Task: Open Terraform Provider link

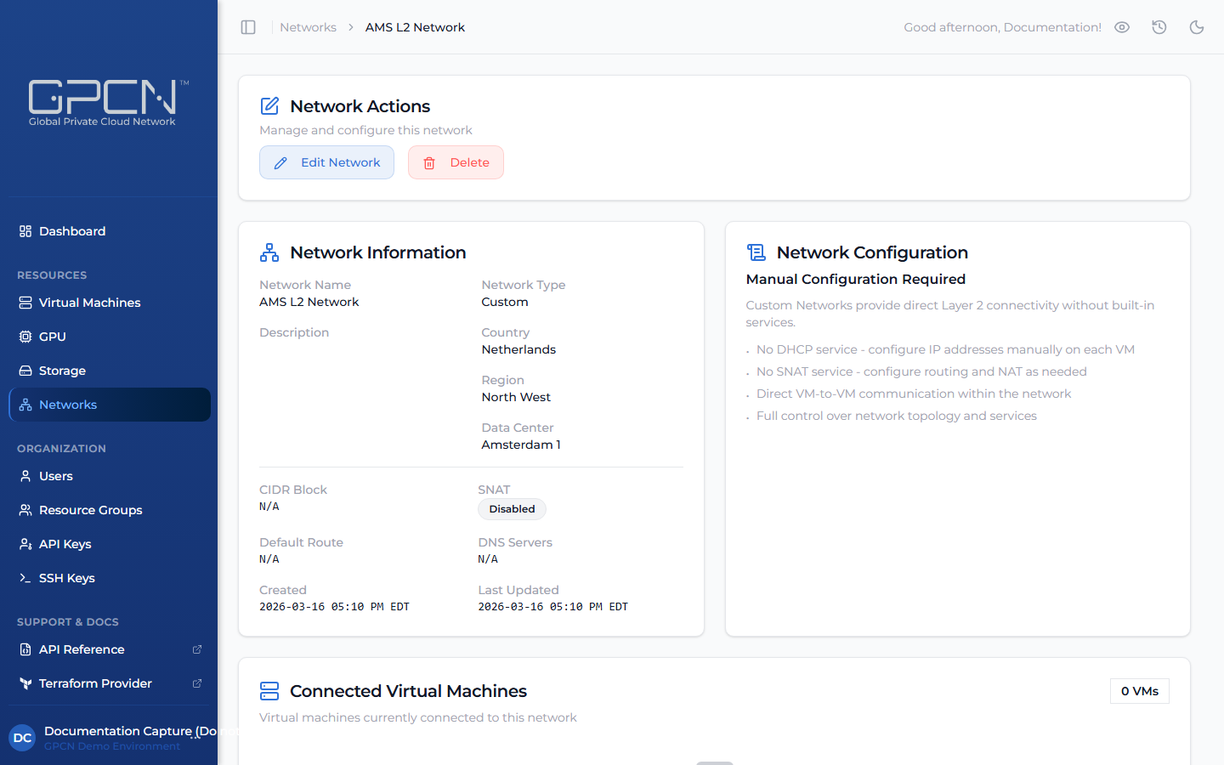Action: click(x=110, y=683)
